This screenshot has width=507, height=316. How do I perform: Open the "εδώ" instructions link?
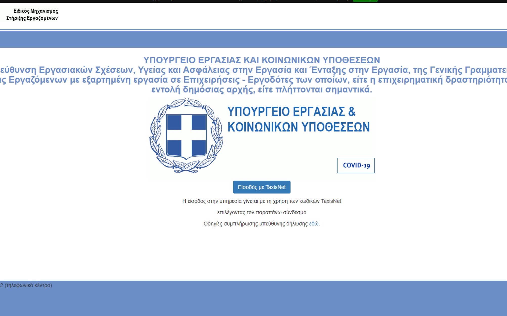tap(314, 224)
